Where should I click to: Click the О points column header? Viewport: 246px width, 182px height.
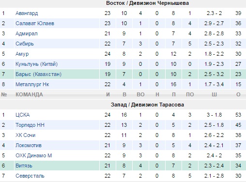click(238, 94)
